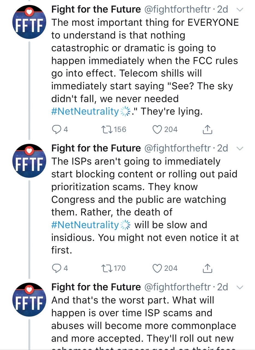This screenshot has height=350, width=255.
Task: Open the @fightfortheftr handle on first tweet
Action: [x=177, y=10]
